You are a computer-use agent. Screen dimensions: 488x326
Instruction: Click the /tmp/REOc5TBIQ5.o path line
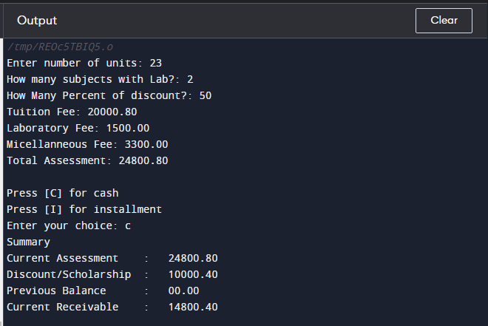[60, 47]
